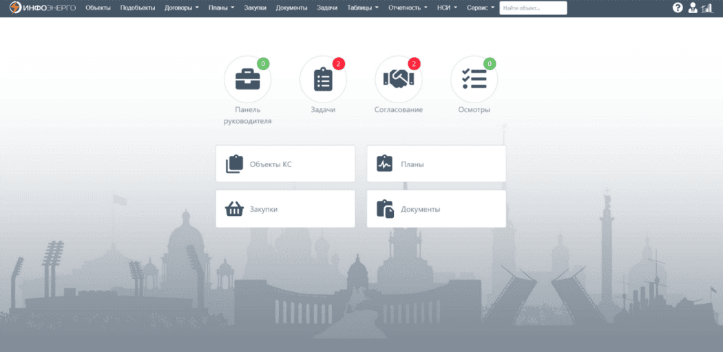Click the green 0 badge on Панель руководителя

coord(263,64)
